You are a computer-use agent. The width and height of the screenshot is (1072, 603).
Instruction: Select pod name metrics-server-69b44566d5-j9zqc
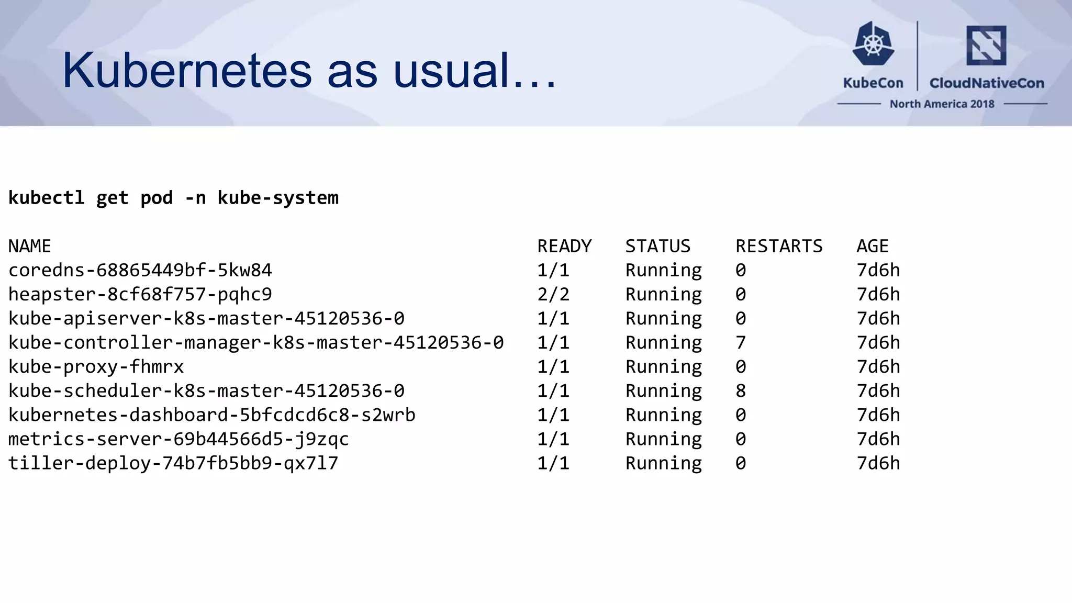[178, 439]
